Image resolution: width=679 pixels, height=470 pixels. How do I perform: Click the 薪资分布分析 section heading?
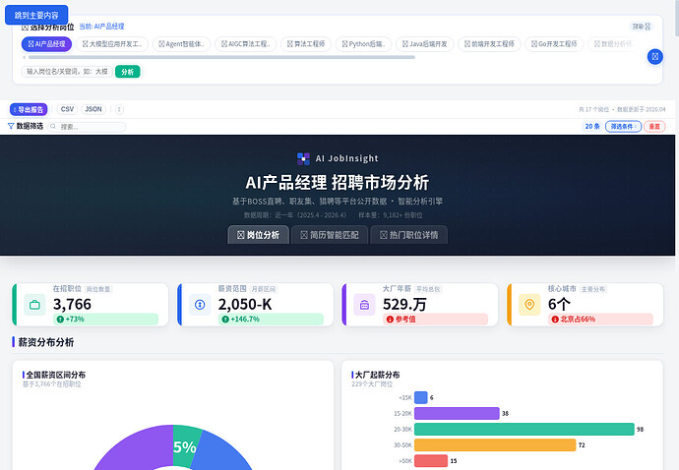(x=46, y=342)
